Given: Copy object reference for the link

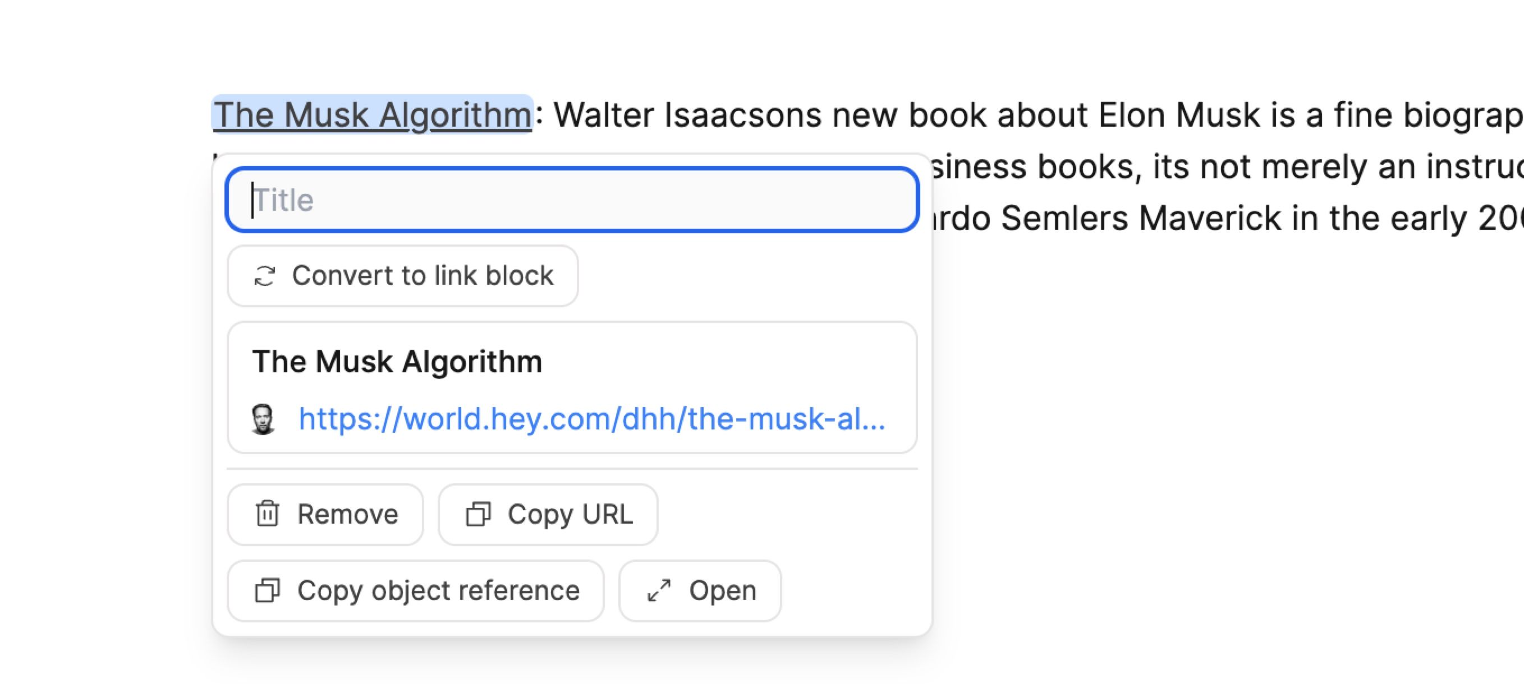Looking at the screenshot, I should tap(415, 590).
